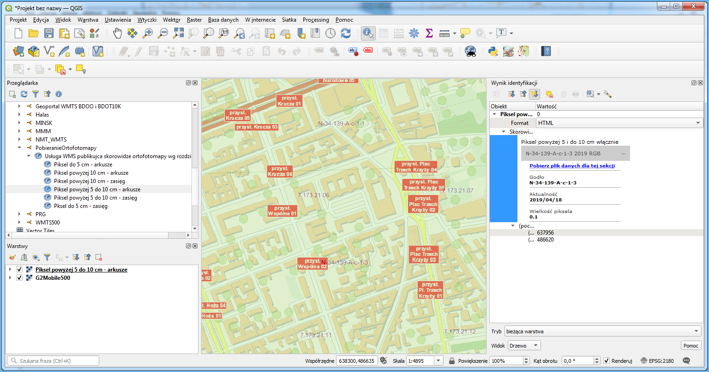Click the deselect features icon in selection toolbar
Screen dimensions: 709x372
point(60,69)
